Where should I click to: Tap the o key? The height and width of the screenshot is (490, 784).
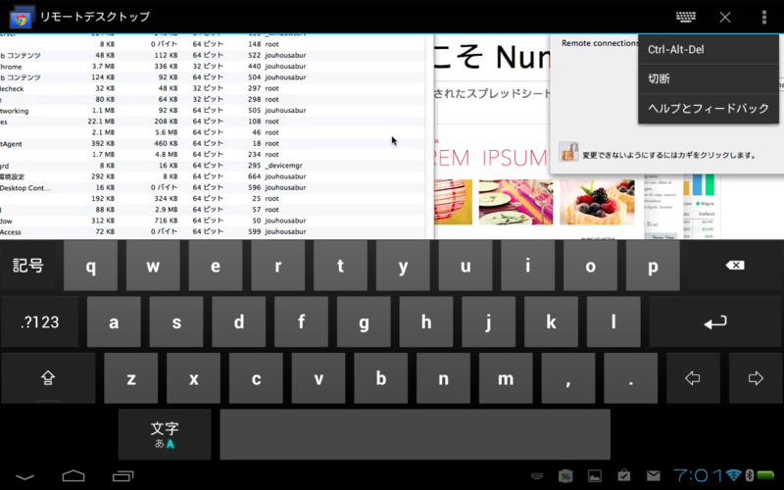[x=591, y=266]
